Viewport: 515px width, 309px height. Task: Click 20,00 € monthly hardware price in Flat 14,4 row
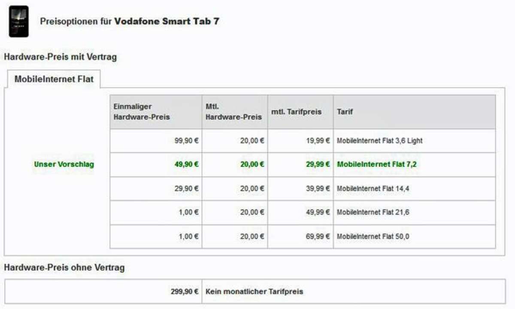point(252,188)
